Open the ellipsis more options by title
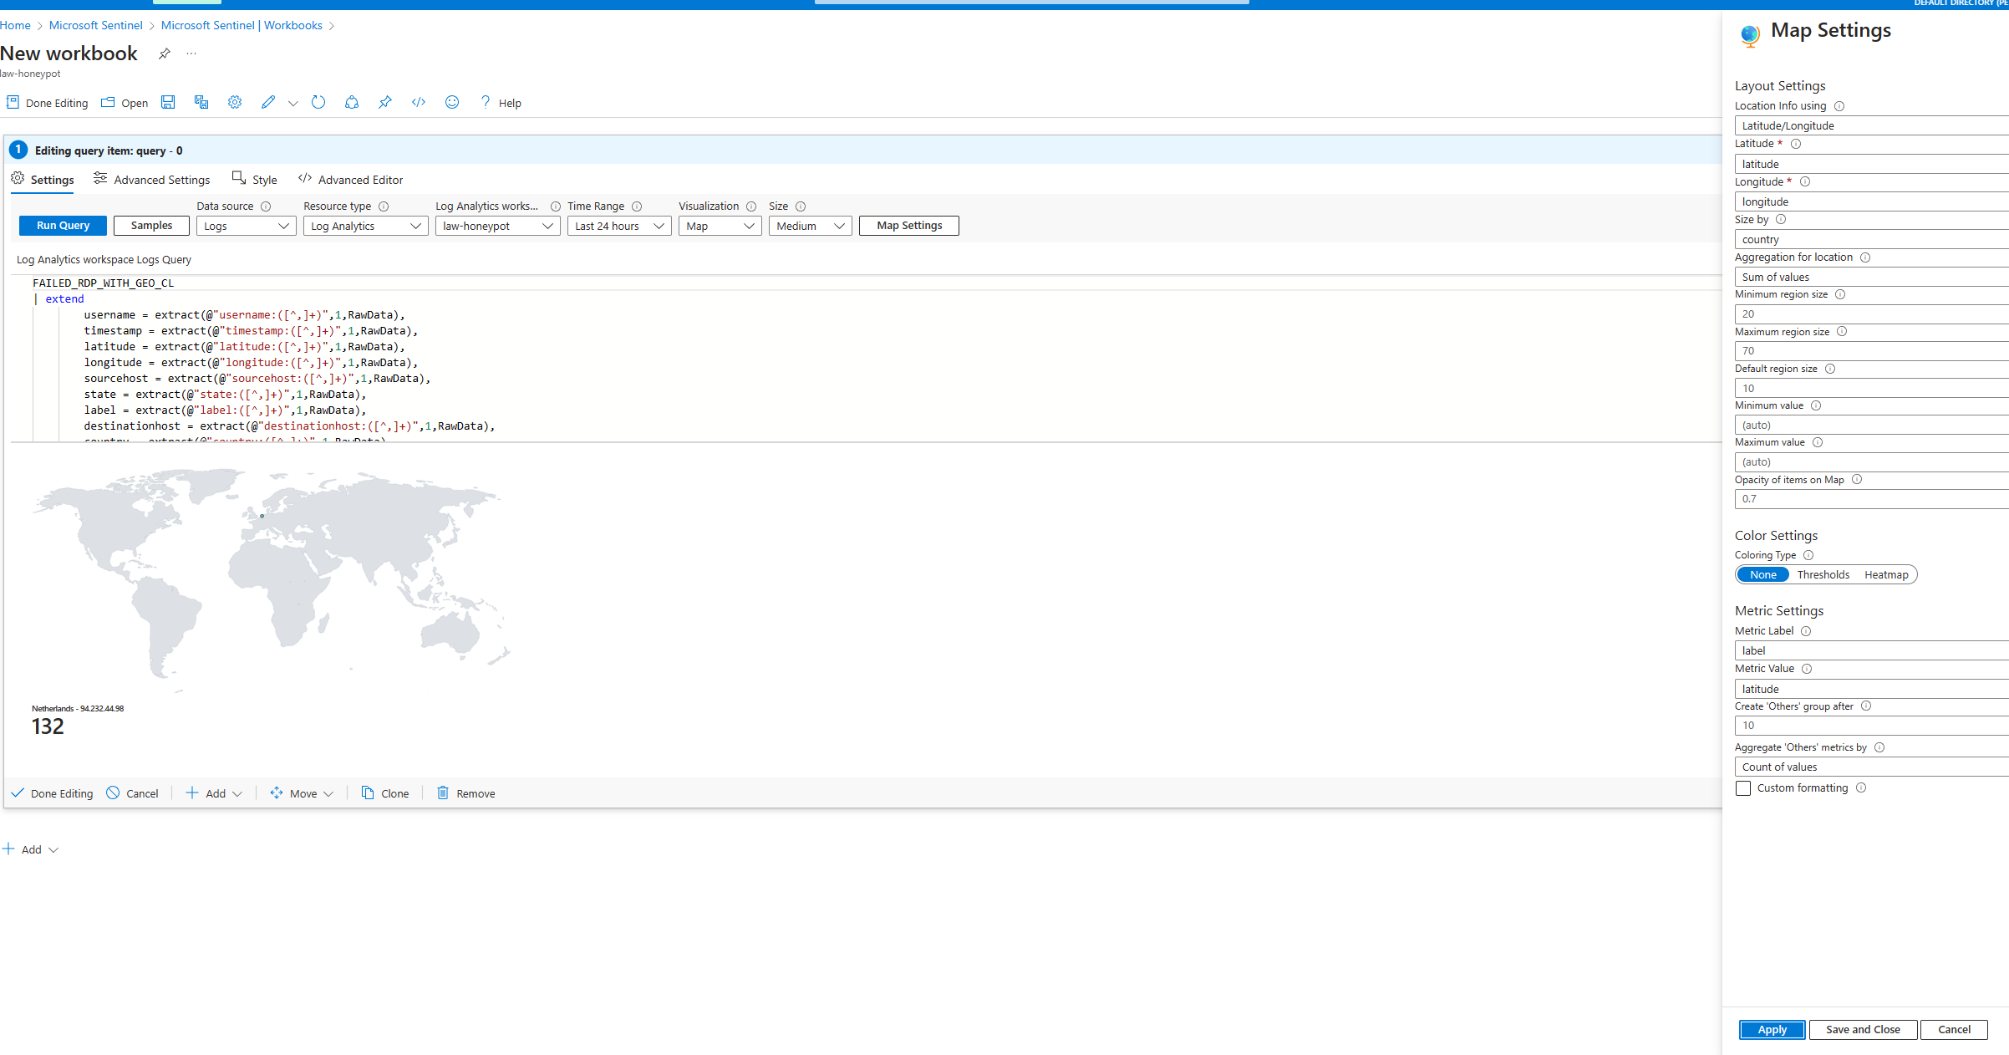This screenshot has height=1055, width=2009. click(x=191, y=54)
